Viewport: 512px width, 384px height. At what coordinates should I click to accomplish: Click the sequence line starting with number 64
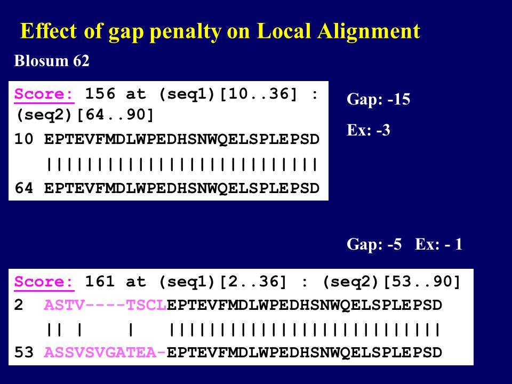pyautogui.click(x=167, y=188)
